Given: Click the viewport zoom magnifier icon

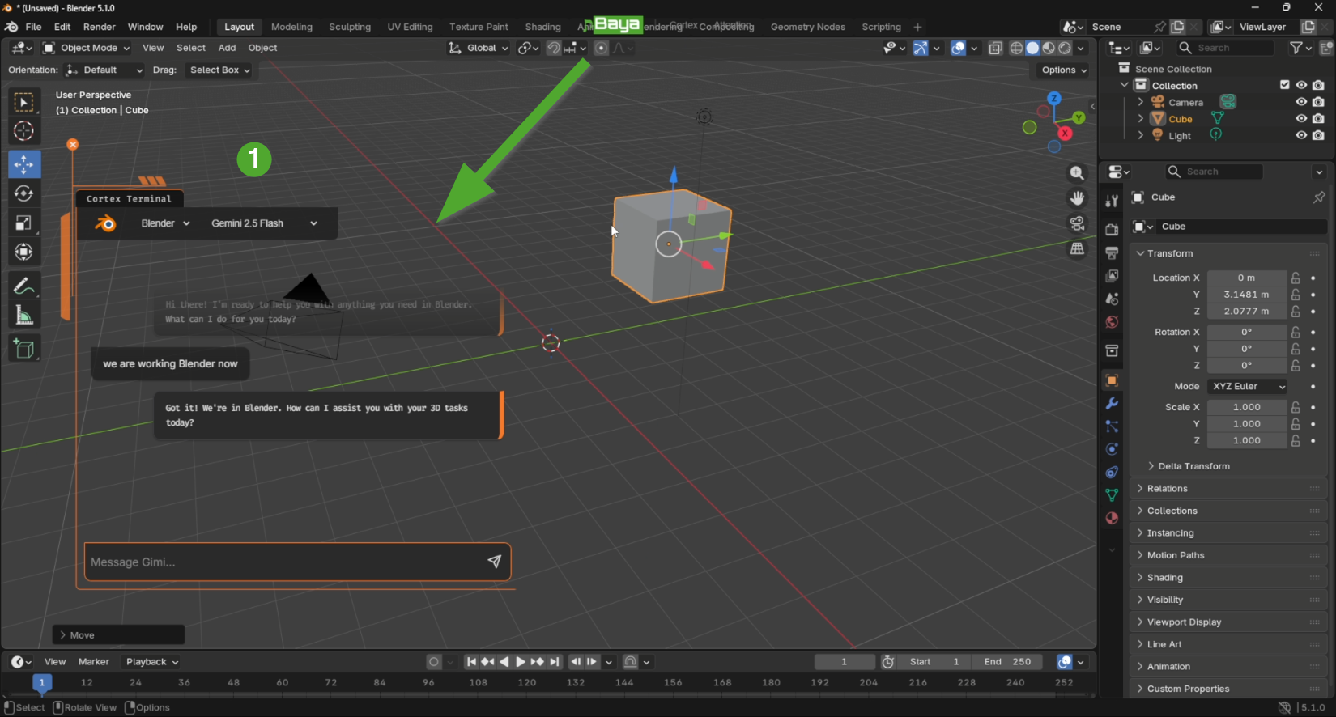Looking at the screenshot, I should pyautogui.click(x=1077, y=173).
